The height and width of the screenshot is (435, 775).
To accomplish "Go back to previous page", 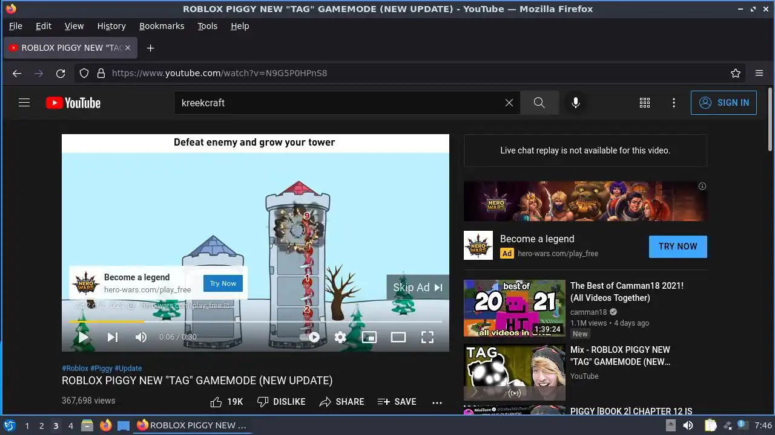I will tap(17, 73).
